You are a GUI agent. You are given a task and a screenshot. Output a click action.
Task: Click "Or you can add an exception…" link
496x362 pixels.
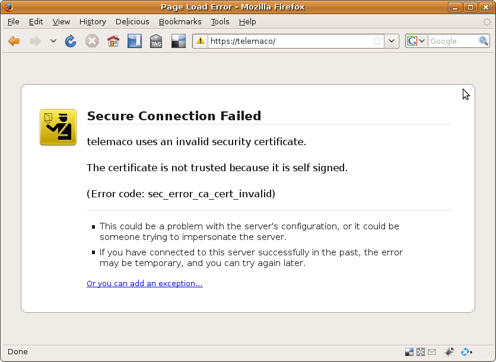click(145, 284)
